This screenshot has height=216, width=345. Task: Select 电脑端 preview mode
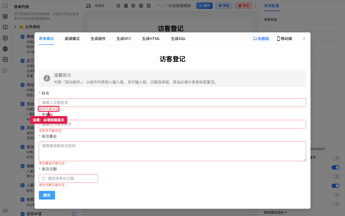(261, 39)
